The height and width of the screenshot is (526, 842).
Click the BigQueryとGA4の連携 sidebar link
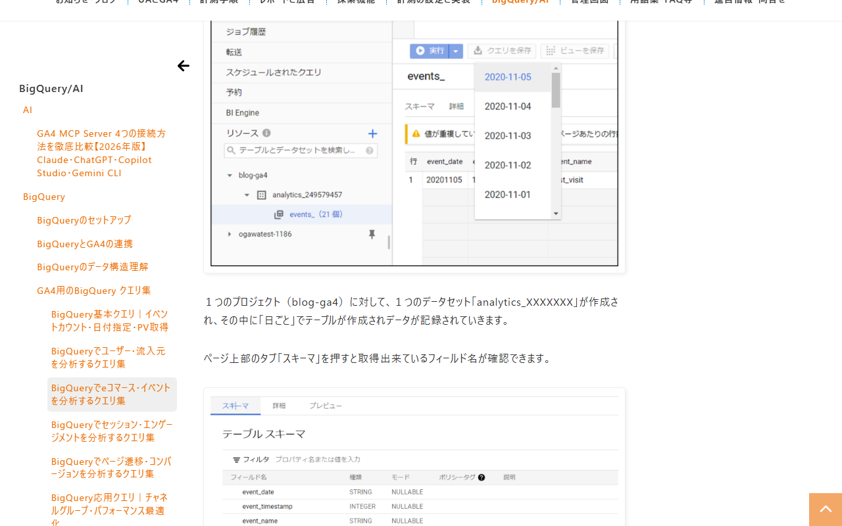click(x=85, y=243)
